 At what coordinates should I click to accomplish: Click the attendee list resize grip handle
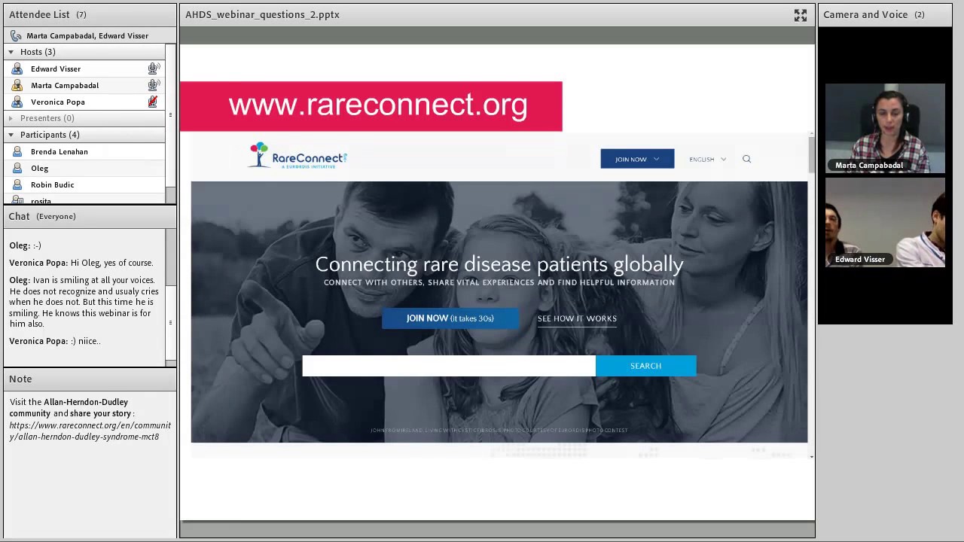(x=170, y=115)
